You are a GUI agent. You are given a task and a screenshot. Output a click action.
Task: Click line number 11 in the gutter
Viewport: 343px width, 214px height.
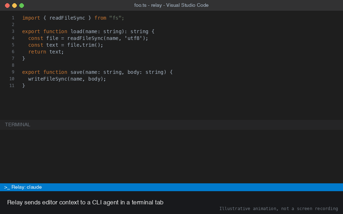click(x=12, y=86)
